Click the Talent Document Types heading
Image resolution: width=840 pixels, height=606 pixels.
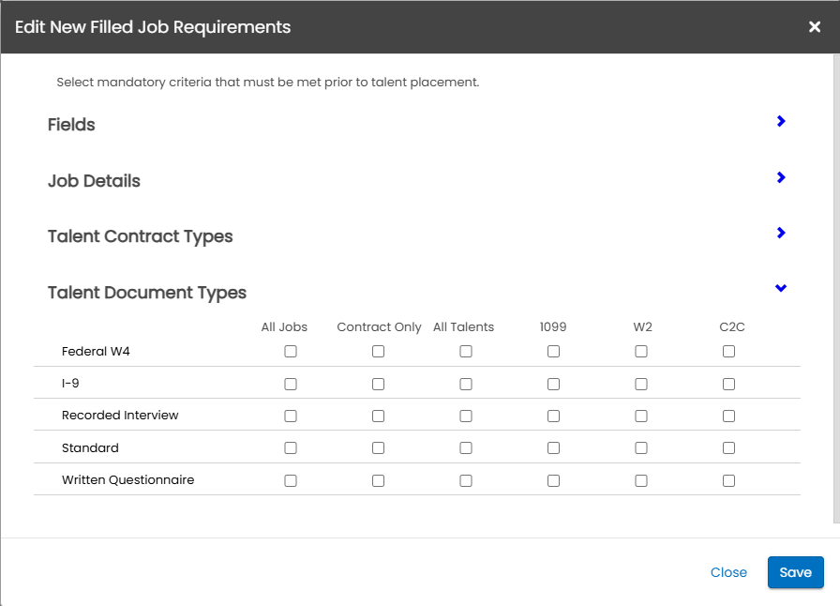pyautogui.click(x=147, y=293)
